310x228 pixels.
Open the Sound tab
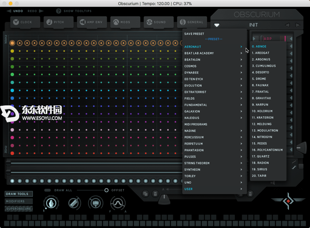pyautogui.click(x=159, y=22)
